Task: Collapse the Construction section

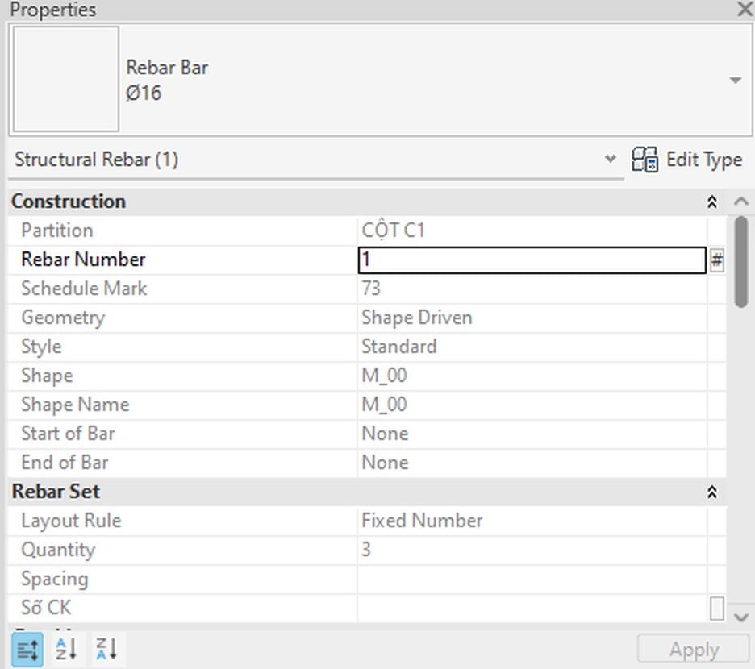Action: (x=712, y=202)
